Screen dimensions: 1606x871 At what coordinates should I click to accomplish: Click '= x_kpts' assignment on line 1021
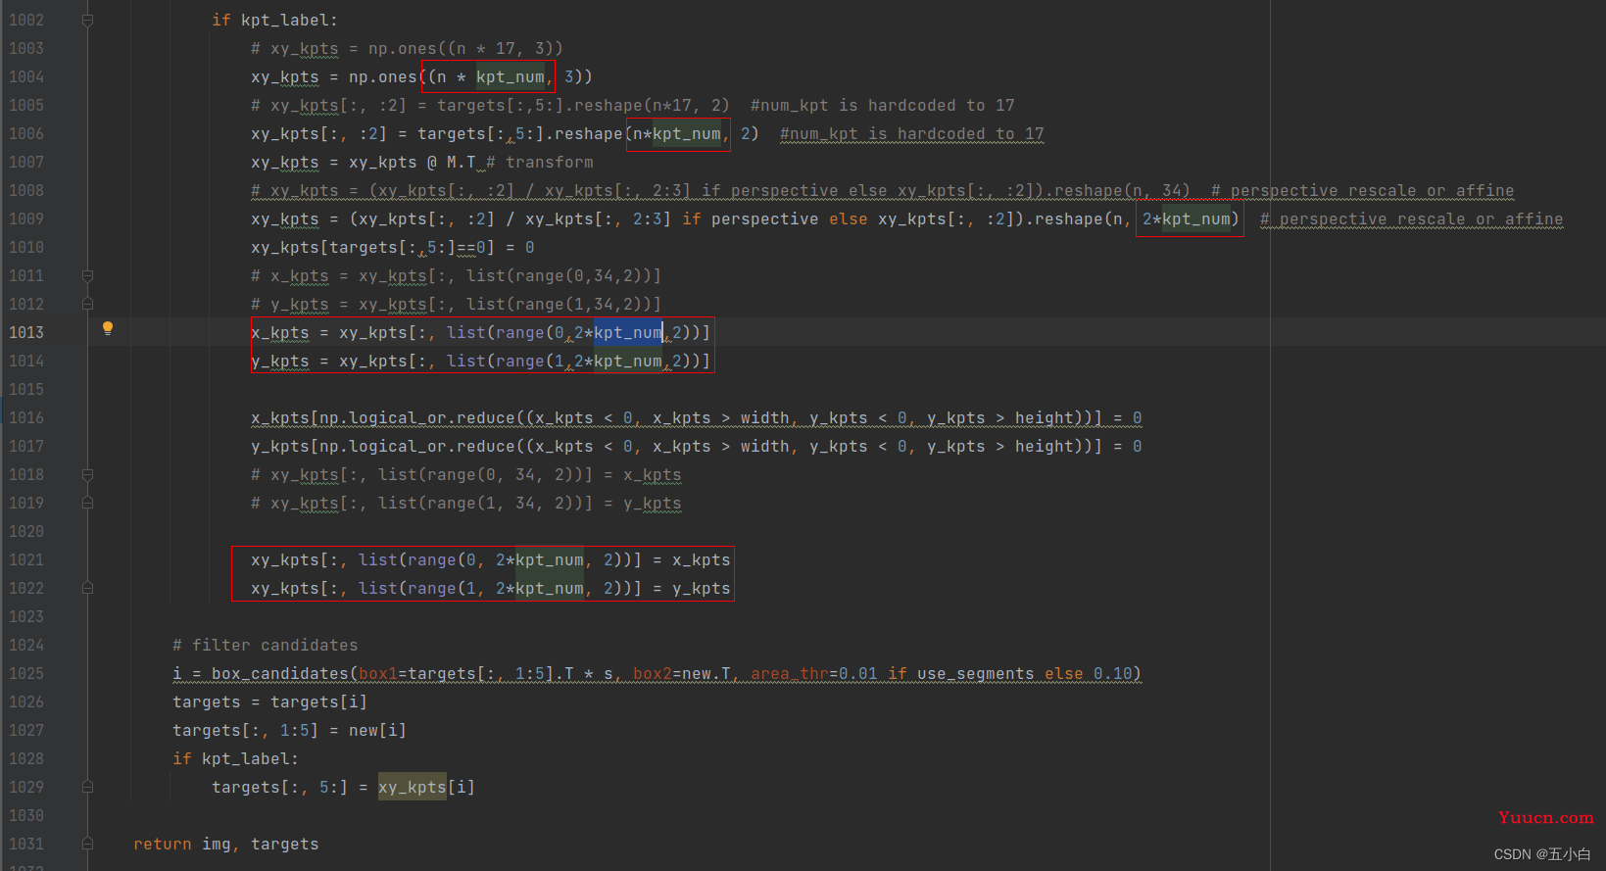click(x=691, y=559)
